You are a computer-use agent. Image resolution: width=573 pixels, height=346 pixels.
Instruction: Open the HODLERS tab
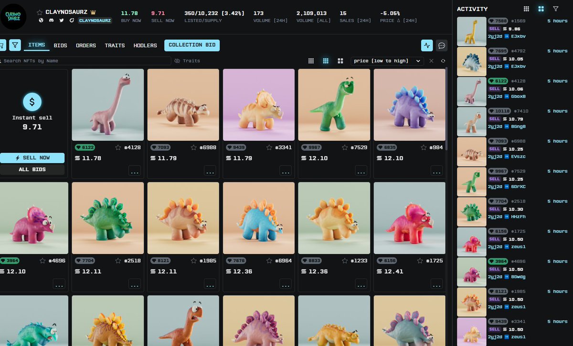145,45
